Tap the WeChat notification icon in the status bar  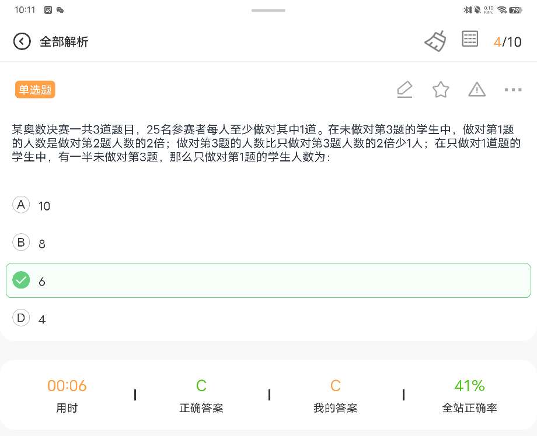pyautogui.click(x=60, y=10)
